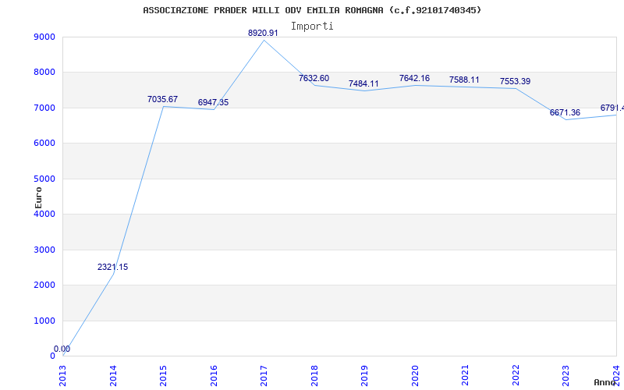
Task: Click the 6000 y-axis tick label
Action: (x=44, y=144)
